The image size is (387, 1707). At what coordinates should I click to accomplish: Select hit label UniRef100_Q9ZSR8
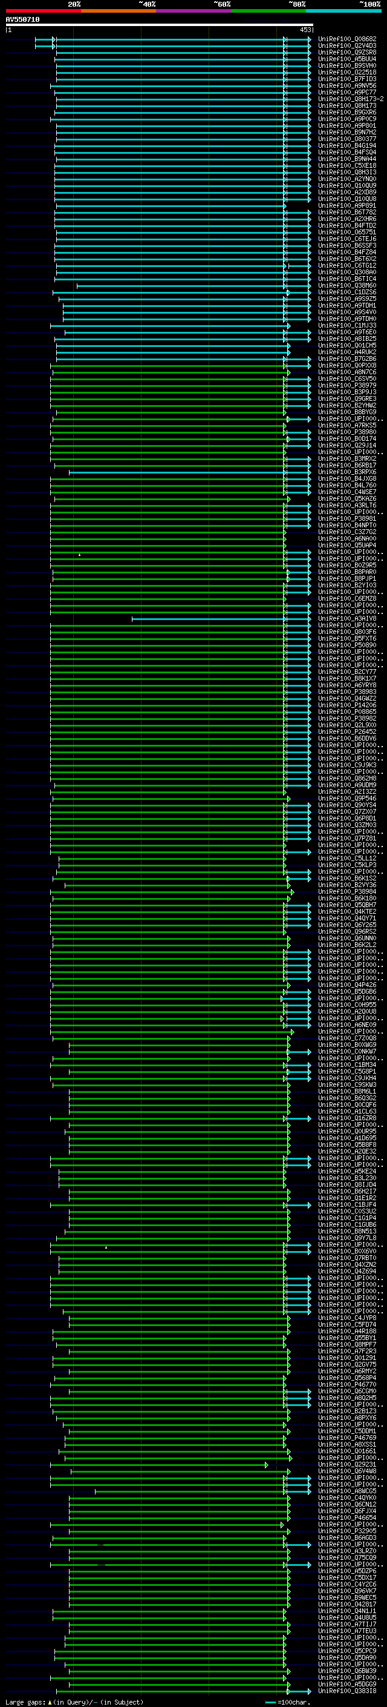(347, 52)
